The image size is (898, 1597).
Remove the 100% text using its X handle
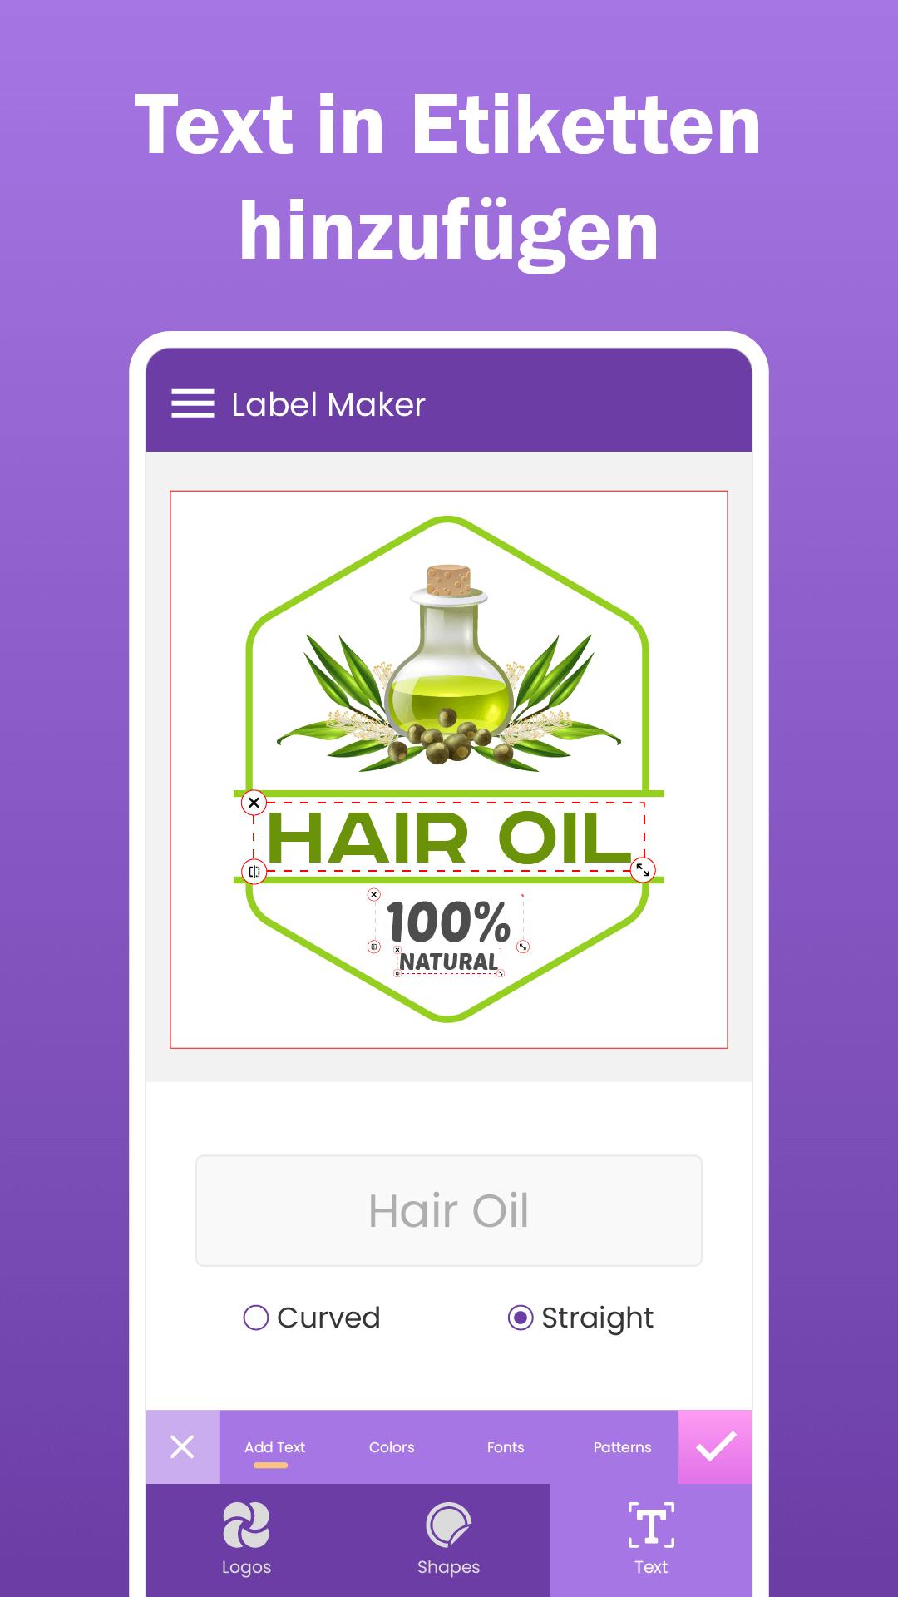pyautogui.click(x=374, y=894)
